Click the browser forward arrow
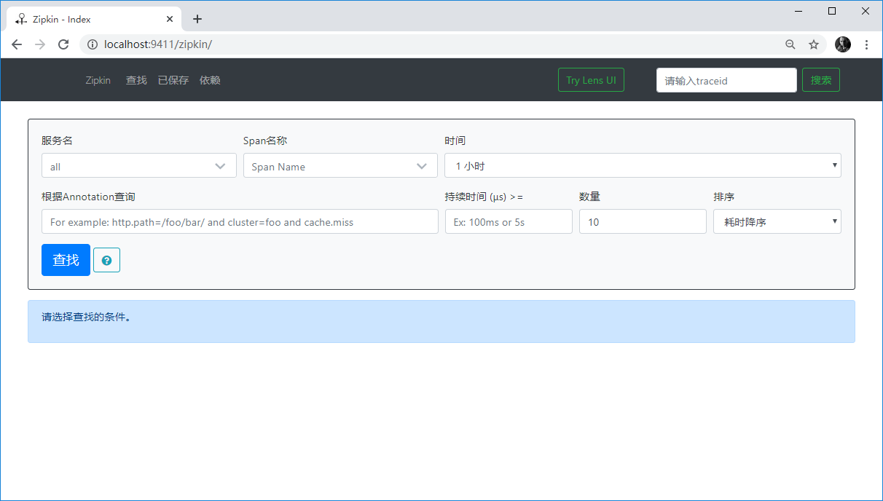This screenshot has width=883, height=501. click(x=40, y=44)
